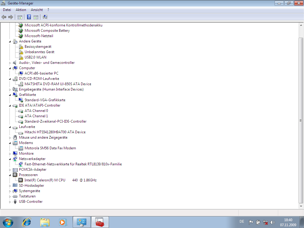This screenshot has height=228, width=304.
Task: Open the Aktion menu
Action: pos(21,10)
